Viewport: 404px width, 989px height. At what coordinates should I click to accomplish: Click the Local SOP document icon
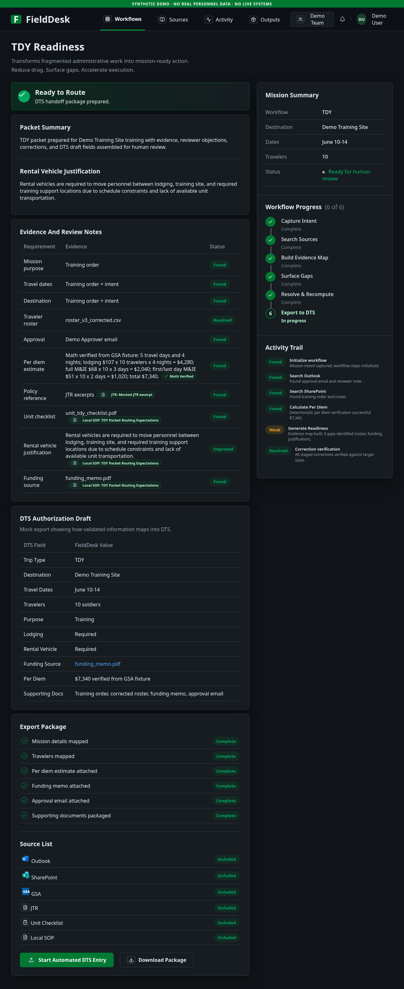point(25,937)
